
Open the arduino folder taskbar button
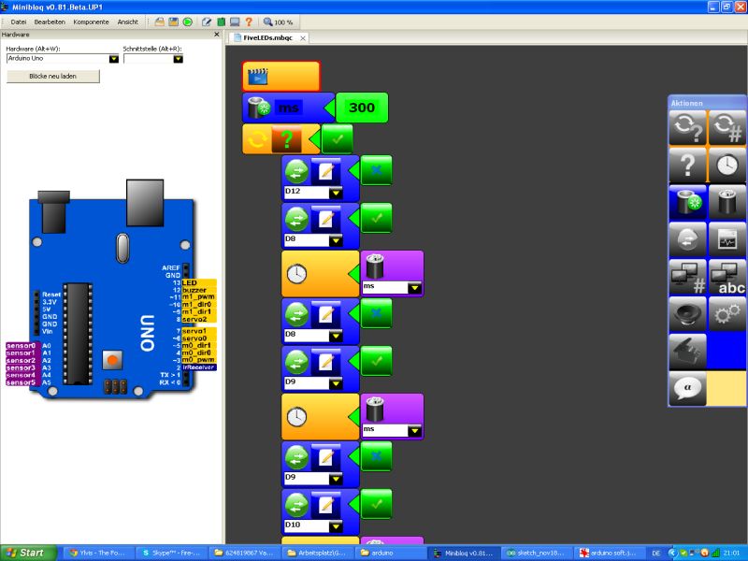point(391,553)
